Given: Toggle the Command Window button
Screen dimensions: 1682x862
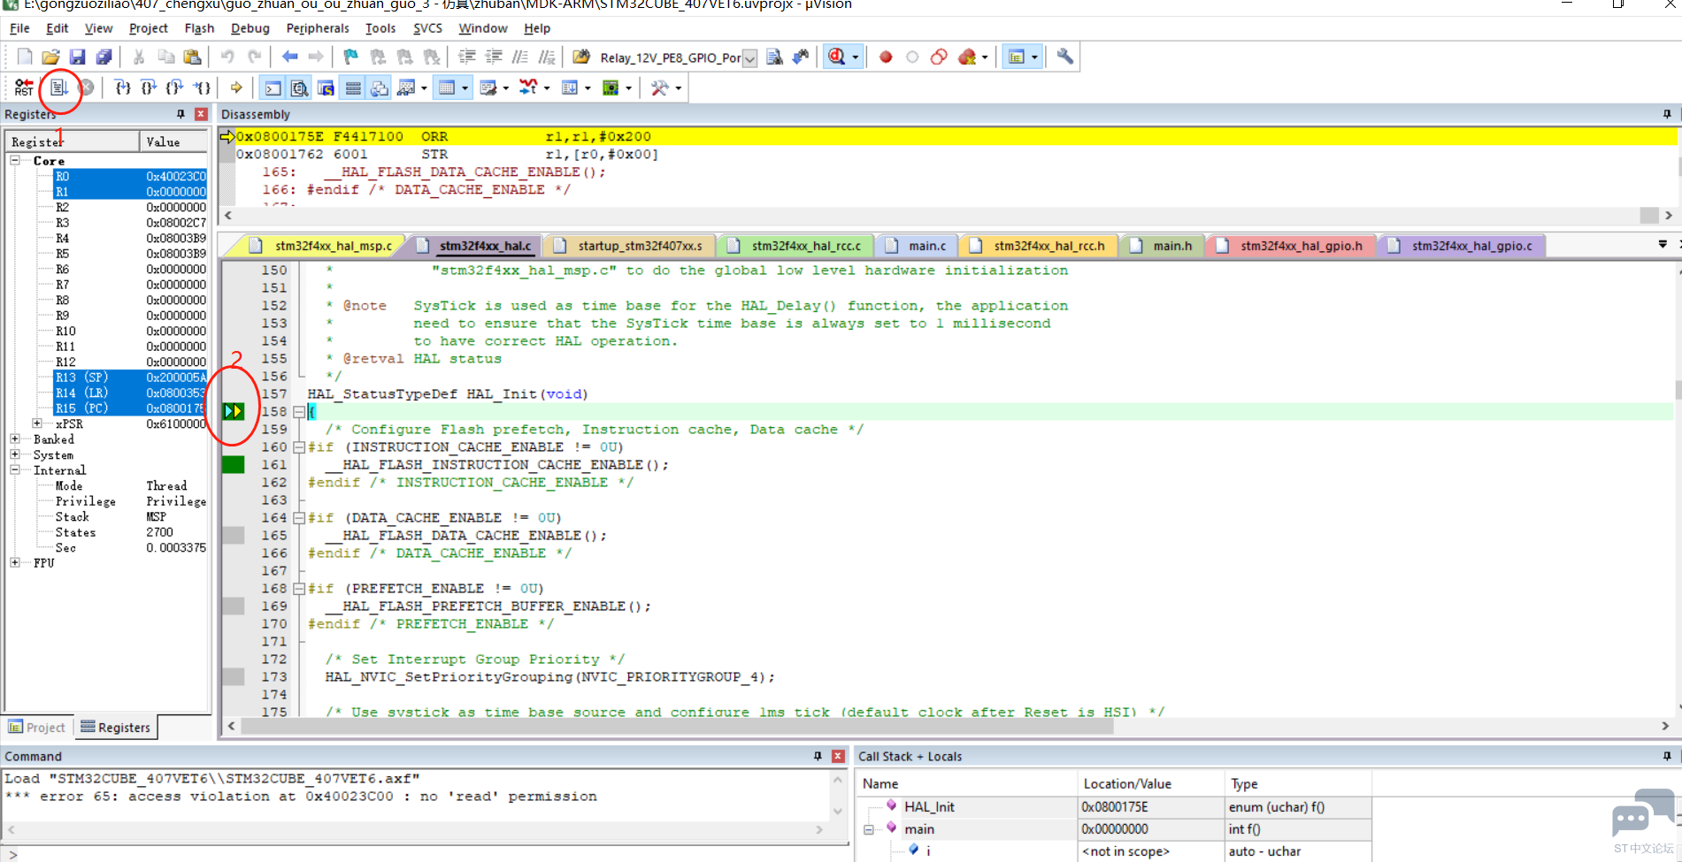Looking at the screenshot, I should click(273, 88).
